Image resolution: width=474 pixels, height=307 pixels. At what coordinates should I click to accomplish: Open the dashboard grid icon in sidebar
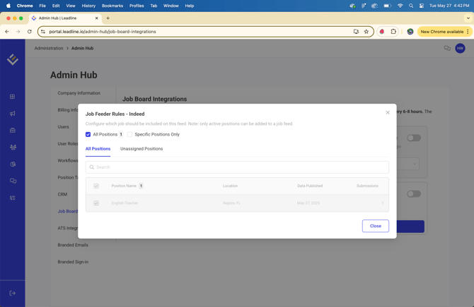pyautogui.click(x=13, y=97)
